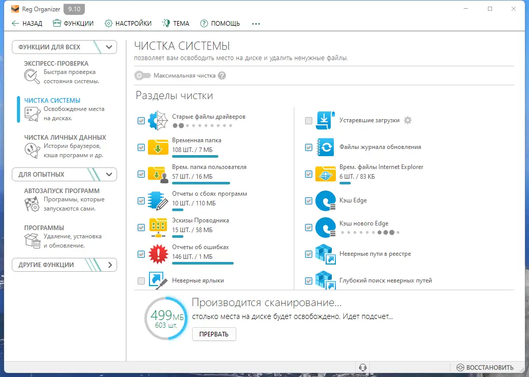Open the Тема menu
529x377 pixels.
click(176, 23)
